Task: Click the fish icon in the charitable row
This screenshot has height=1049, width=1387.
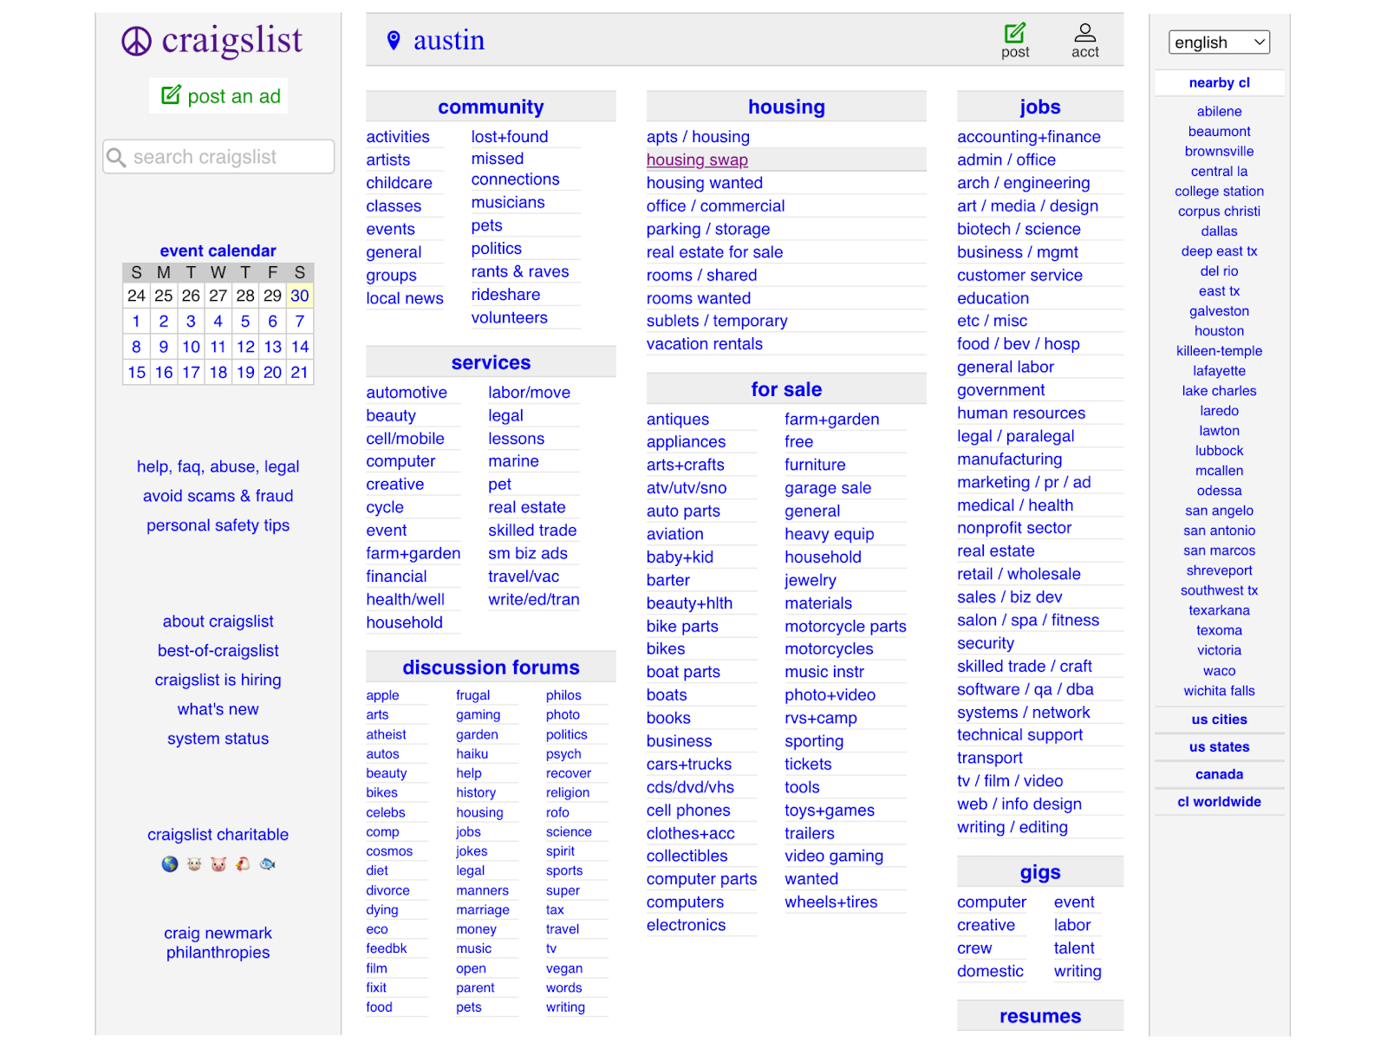Action: point(267,863)
